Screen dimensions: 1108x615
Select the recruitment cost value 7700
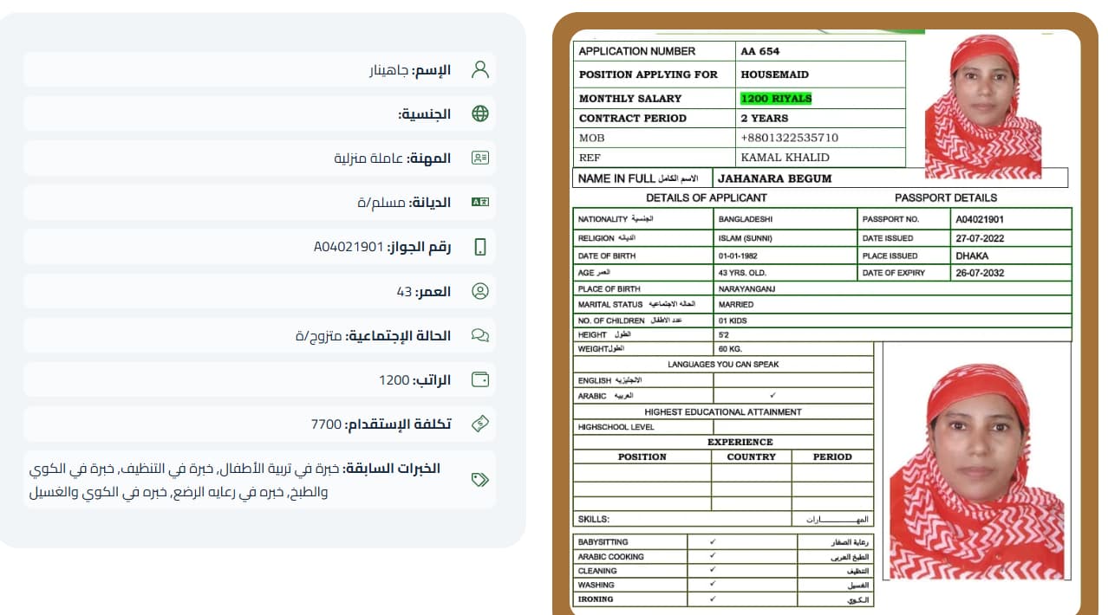(326, 424)
